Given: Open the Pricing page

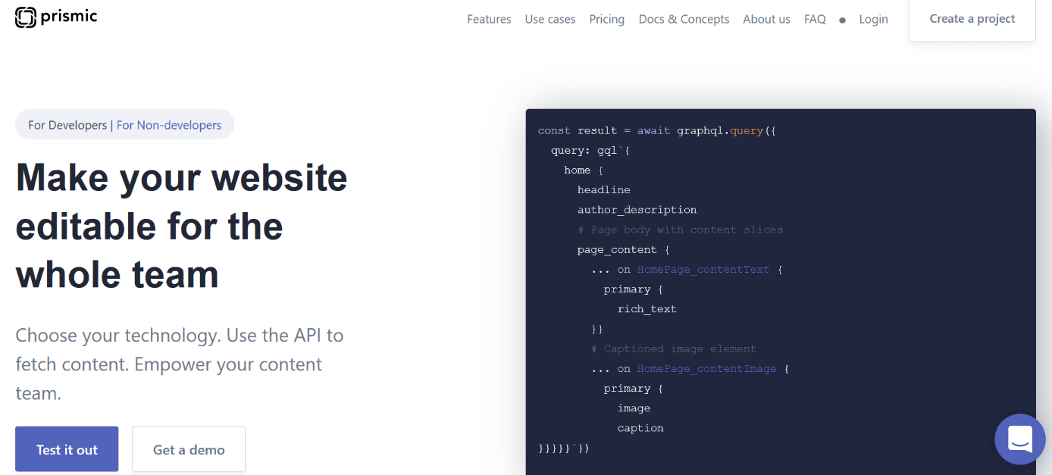Looking at the screenshot, I should [x=606, y=20].
